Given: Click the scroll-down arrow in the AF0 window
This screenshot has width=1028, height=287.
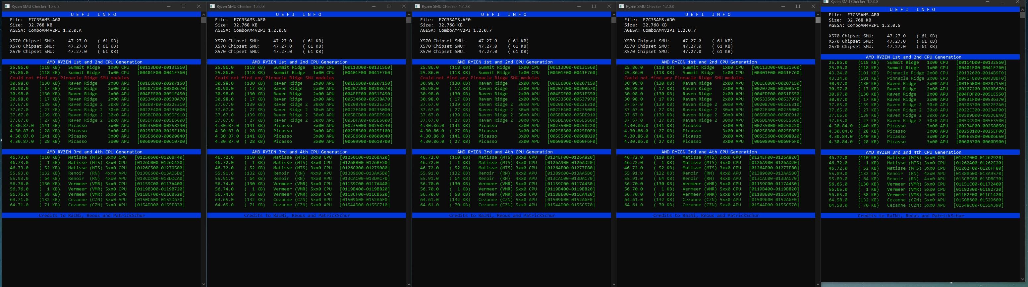Looking at the screenshot, I should point(409,284).
